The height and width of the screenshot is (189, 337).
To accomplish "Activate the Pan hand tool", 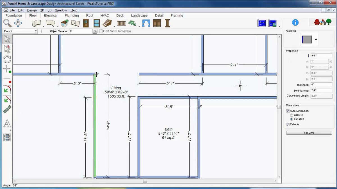I will [18, 23].
